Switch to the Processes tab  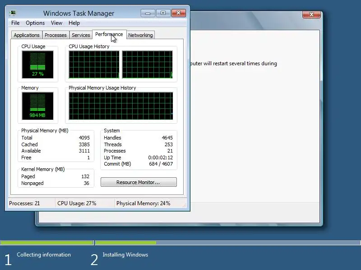[56, 35]
